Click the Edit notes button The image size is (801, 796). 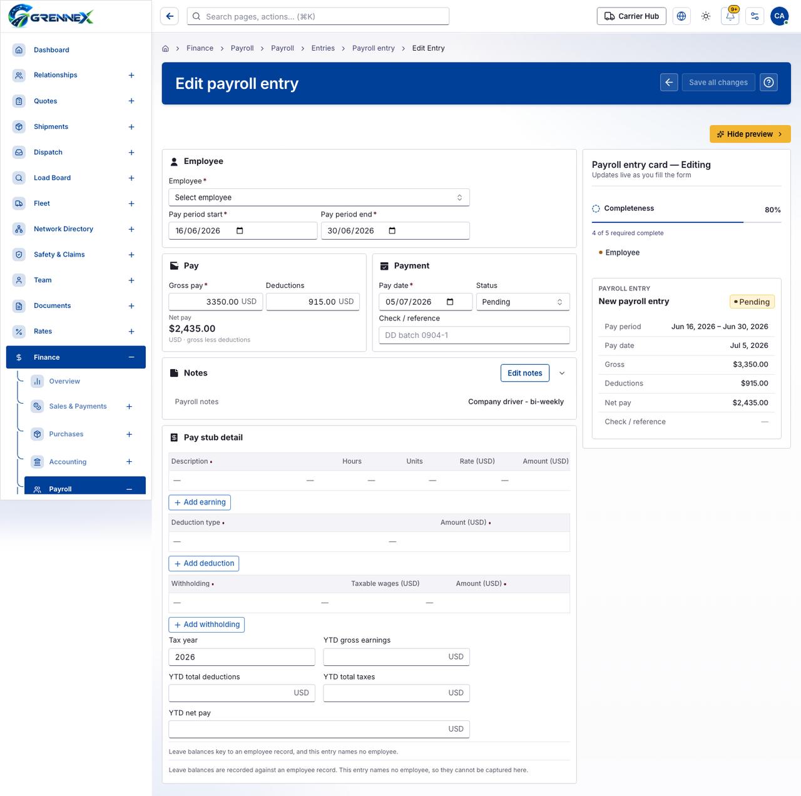pyautogui.click(x=525, y=373)
